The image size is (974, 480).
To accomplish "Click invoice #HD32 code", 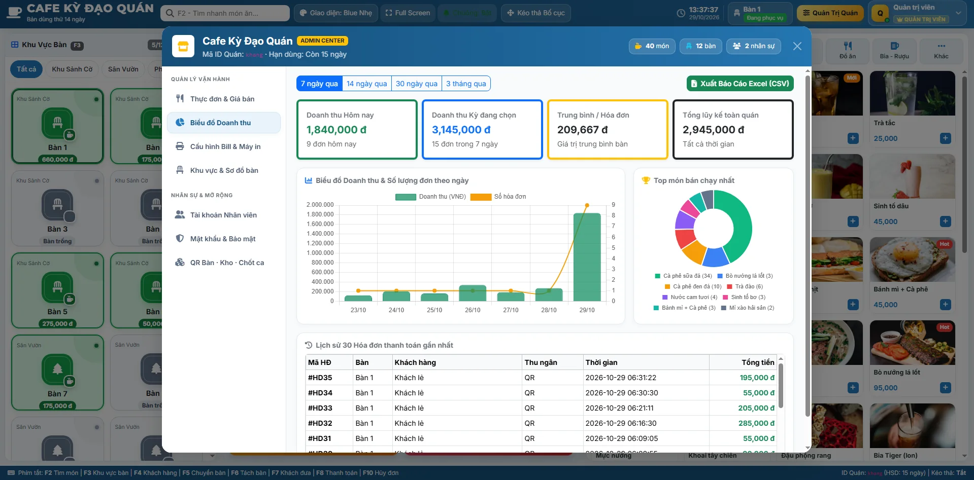I will pyautogui.click(x=320, y=423).
